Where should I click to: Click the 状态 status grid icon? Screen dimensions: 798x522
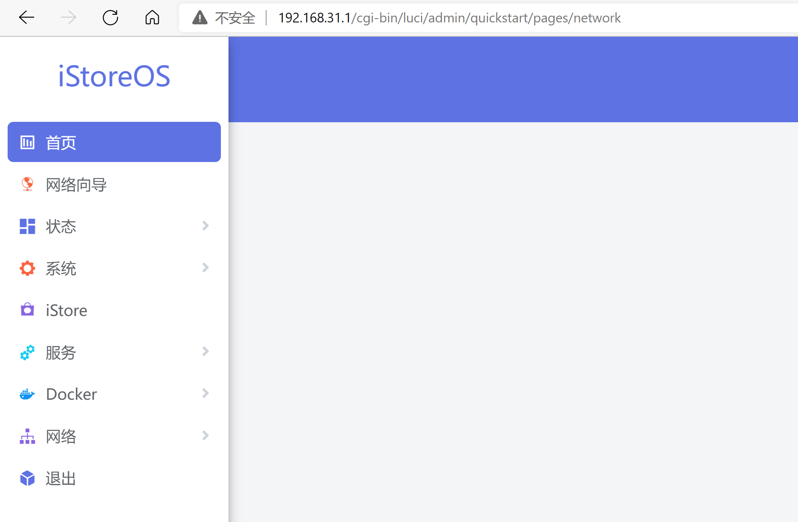(27, 226)
